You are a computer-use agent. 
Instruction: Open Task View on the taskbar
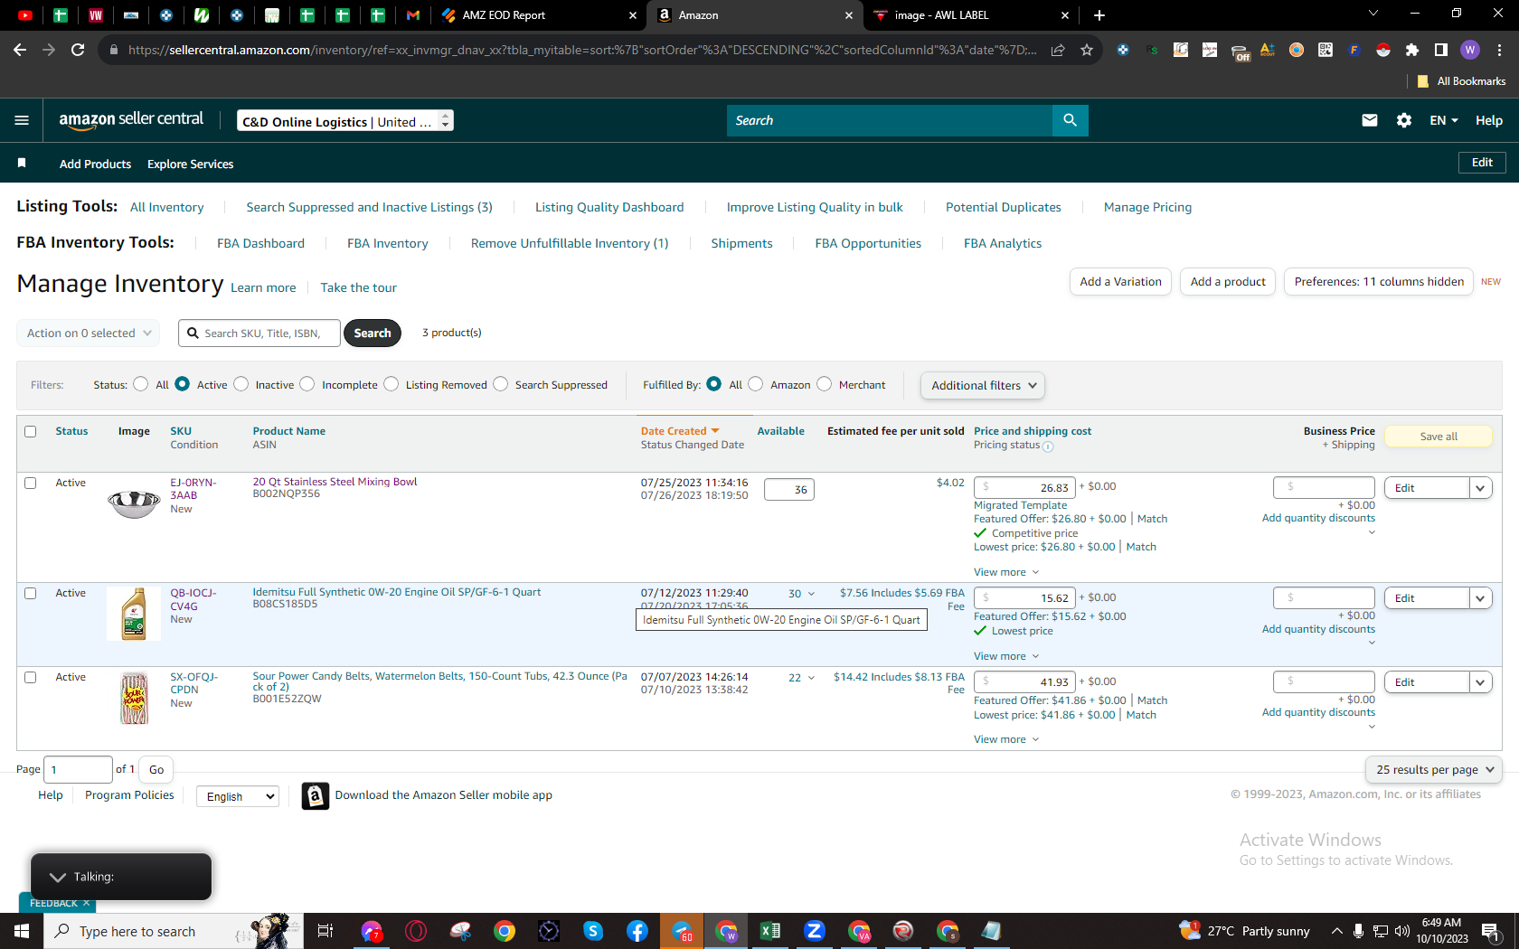(x=325, y=931)
